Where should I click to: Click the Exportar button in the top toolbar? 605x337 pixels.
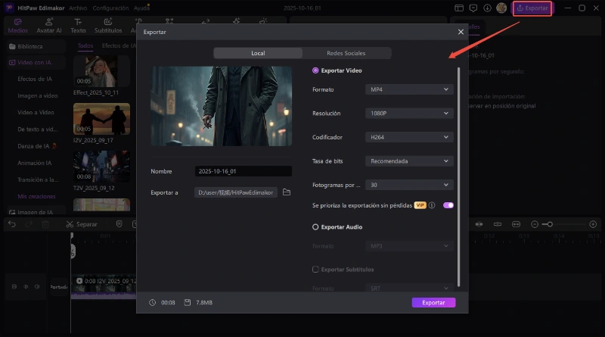(532, 8)
